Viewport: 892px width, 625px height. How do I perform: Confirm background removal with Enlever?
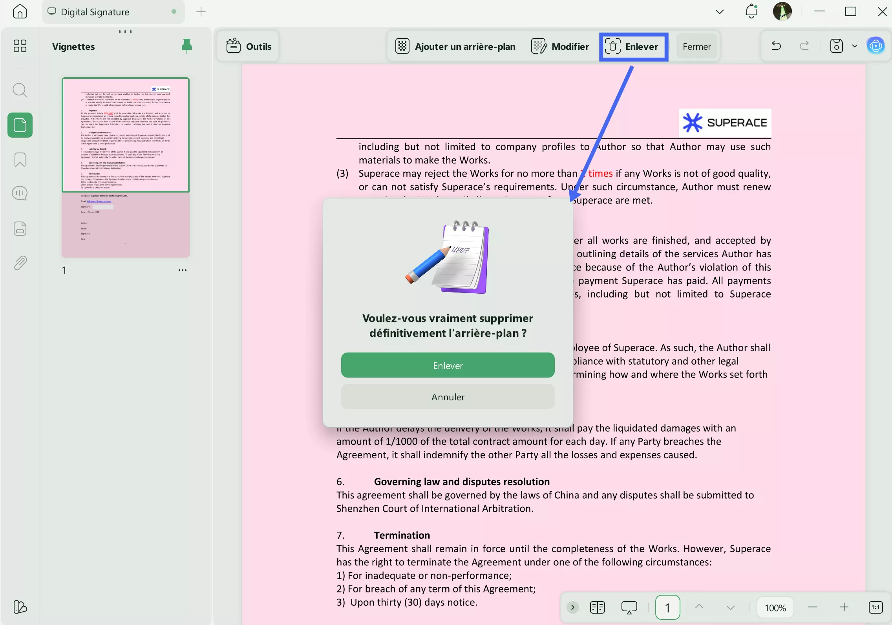448,365
